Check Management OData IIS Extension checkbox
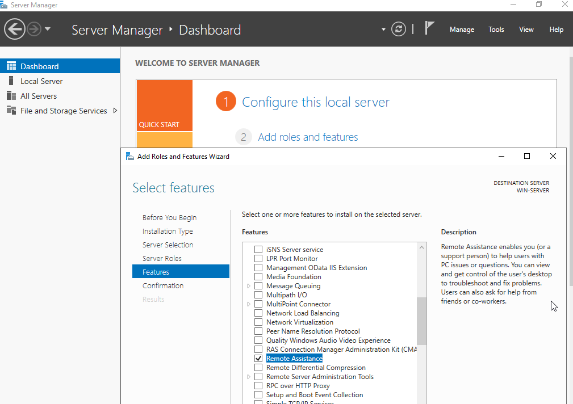 click(258, 268)
